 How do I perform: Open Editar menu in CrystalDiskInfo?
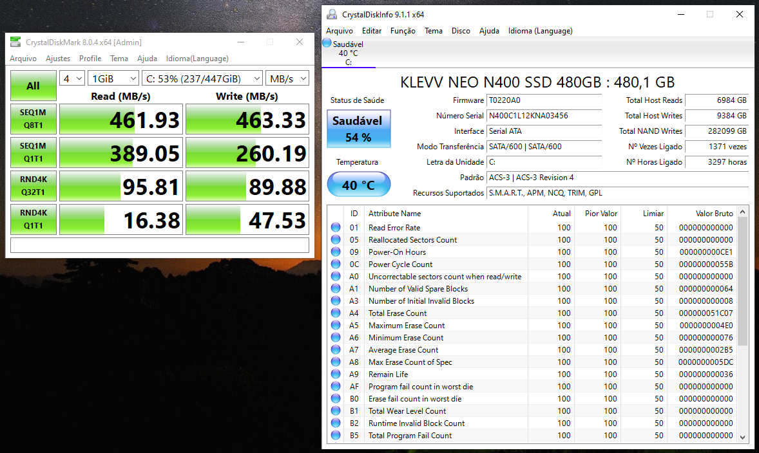click(x=372, y=31)
